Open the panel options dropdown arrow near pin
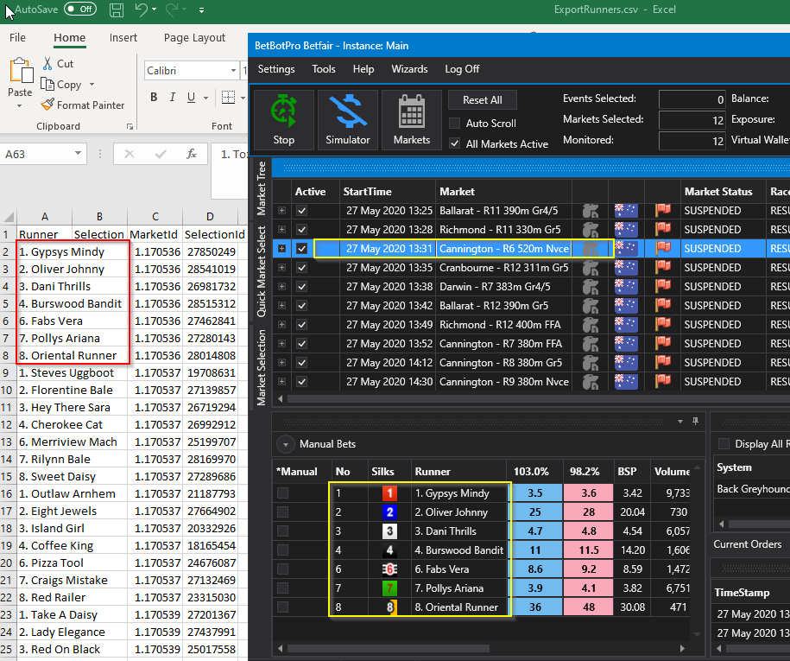This screenshot has width=790, height=661. tap(680, 421)
